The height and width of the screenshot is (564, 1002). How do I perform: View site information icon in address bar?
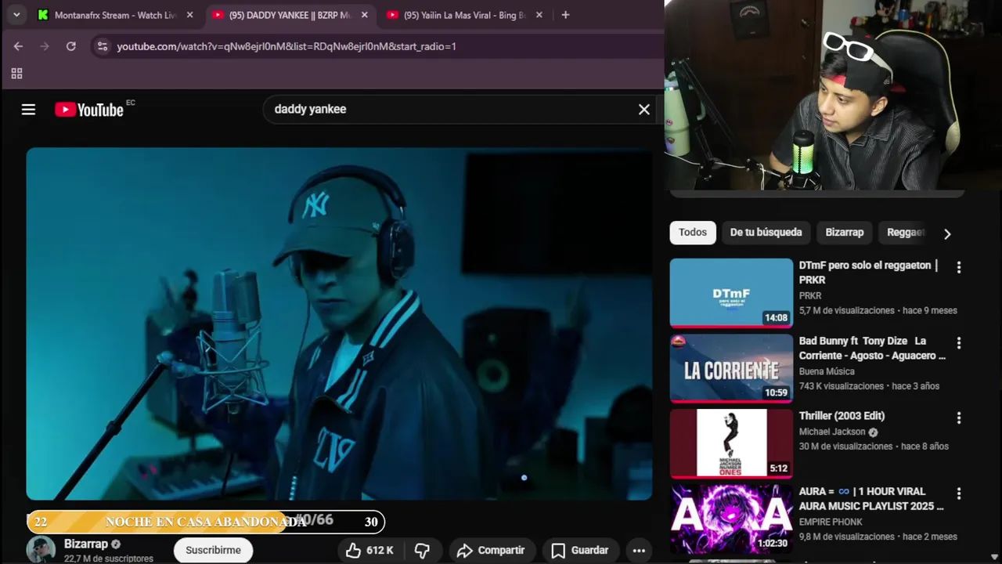pyautogui.click(x=102, y=46)
